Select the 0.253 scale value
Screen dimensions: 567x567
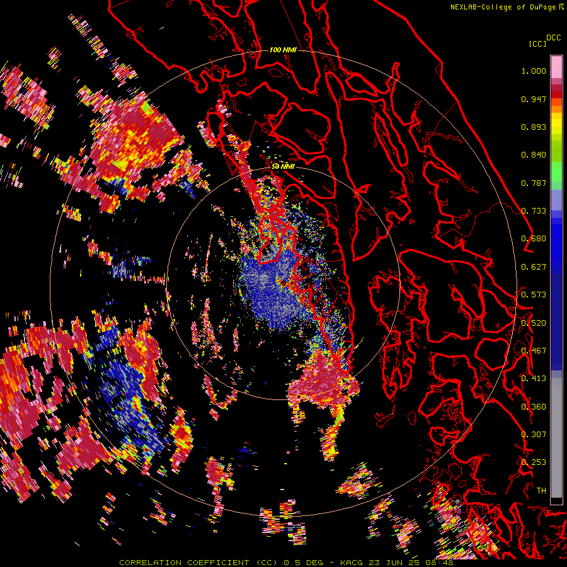pos(534,462)
